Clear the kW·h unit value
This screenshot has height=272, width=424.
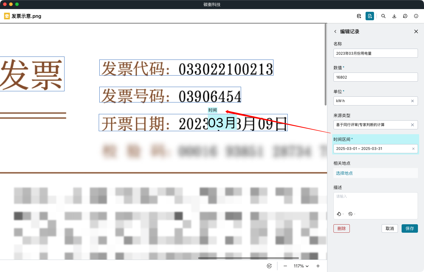coord(412,101)
